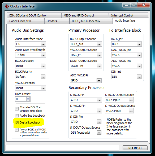Select the Audio Interface tab

pos(131,21)
